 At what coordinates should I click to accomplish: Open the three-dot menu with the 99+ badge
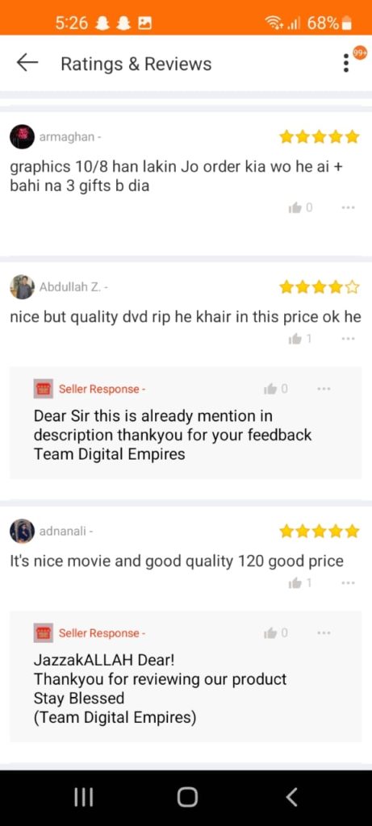pyautogui.click(x=346, y=63)
